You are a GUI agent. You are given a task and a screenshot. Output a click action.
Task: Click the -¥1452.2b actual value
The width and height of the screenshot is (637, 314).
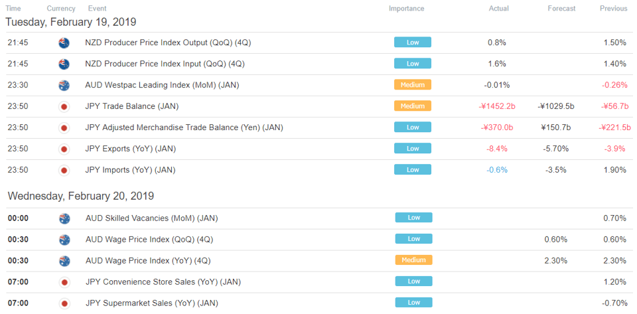[497, 106]
